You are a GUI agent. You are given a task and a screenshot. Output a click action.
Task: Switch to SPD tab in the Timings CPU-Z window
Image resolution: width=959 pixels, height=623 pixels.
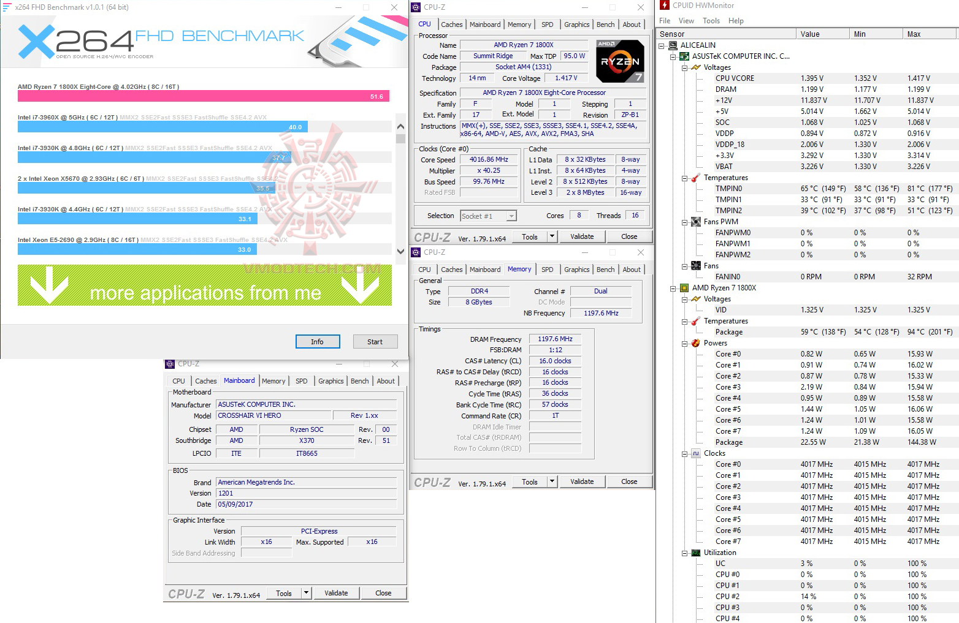pyautogui.click(x=548, y=270)
